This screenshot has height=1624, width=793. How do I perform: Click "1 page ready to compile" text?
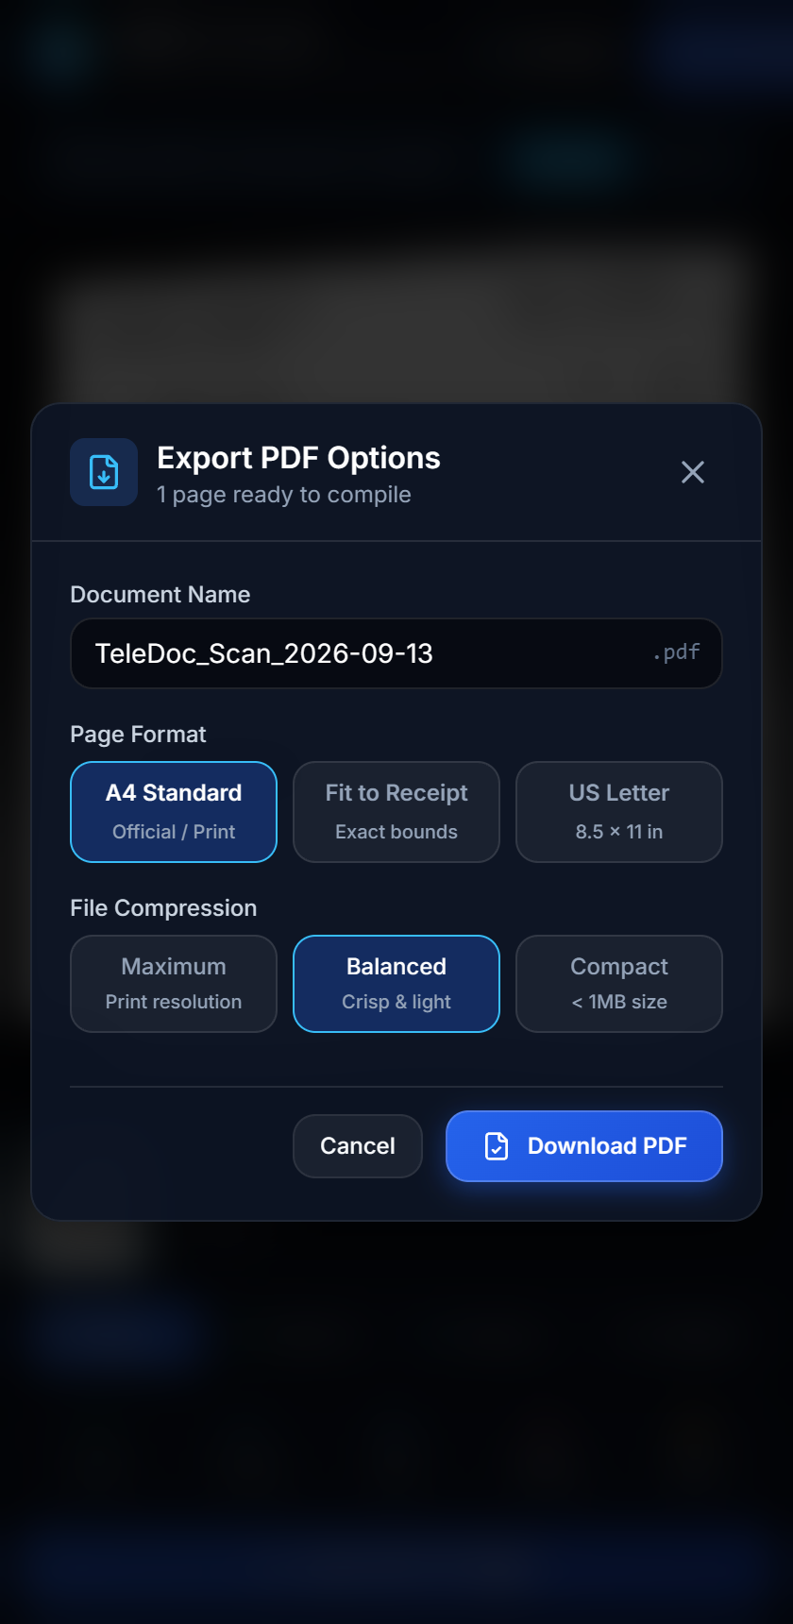tap(284, 495)
